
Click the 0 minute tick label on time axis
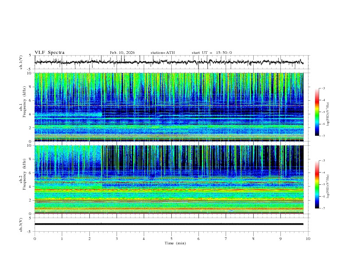(35, 239)
